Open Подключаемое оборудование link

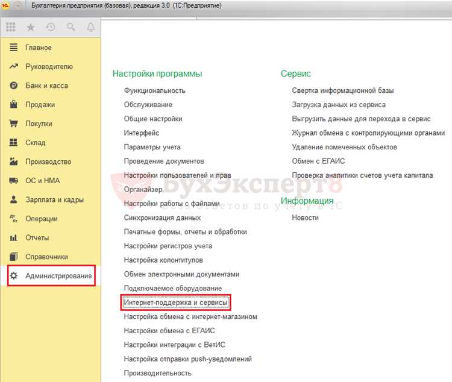pyautogui.click(x=173, y=288)
